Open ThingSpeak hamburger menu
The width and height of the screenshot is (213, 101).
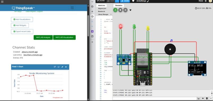[72, 8]
